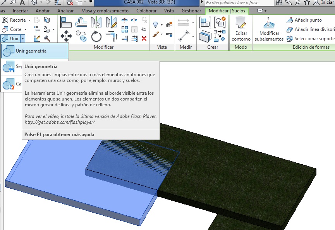
Task: Expand the Corte dropdown
Action: (25, 29)
